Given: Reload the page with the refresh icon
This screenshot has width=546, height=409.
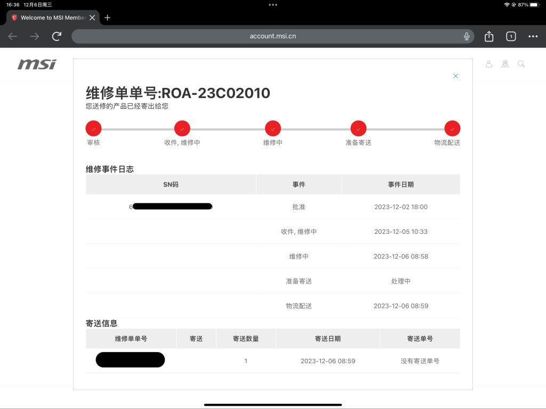Looking at the screenshot, I should 57,36.
